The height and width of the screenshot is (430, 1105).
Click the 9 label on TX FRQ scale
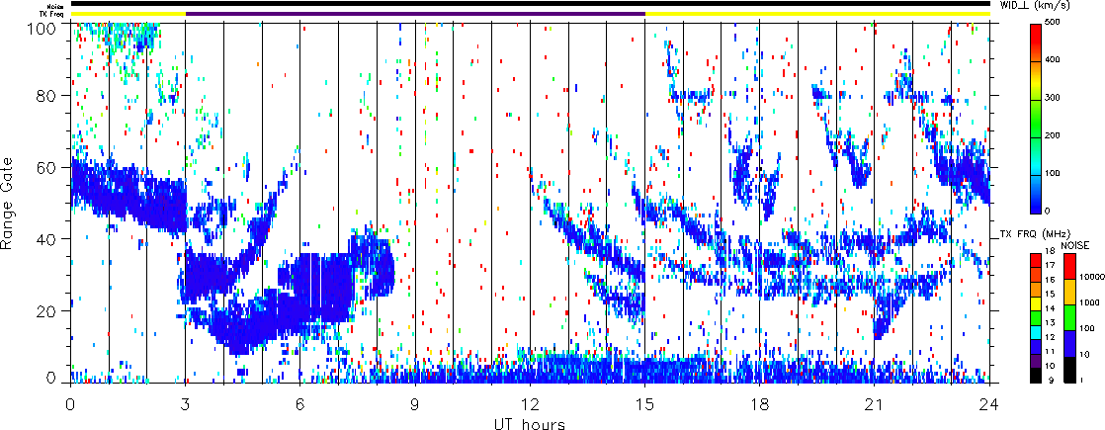pyautogui.click(x=1052, y=380)
